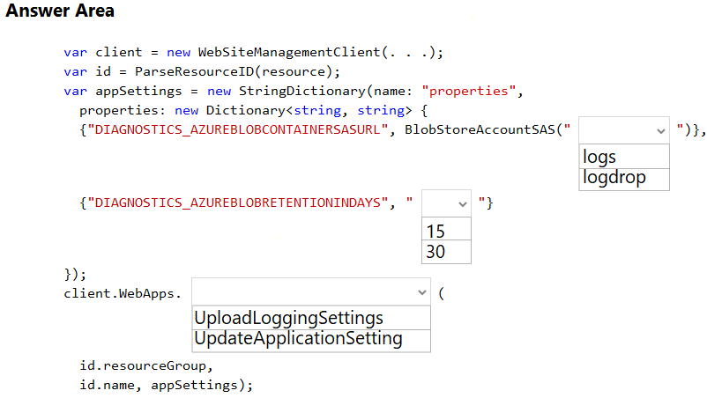The image size is (707, 398).
Task: Click the appSettings argument in last line
Action: [x=194, y=386]
